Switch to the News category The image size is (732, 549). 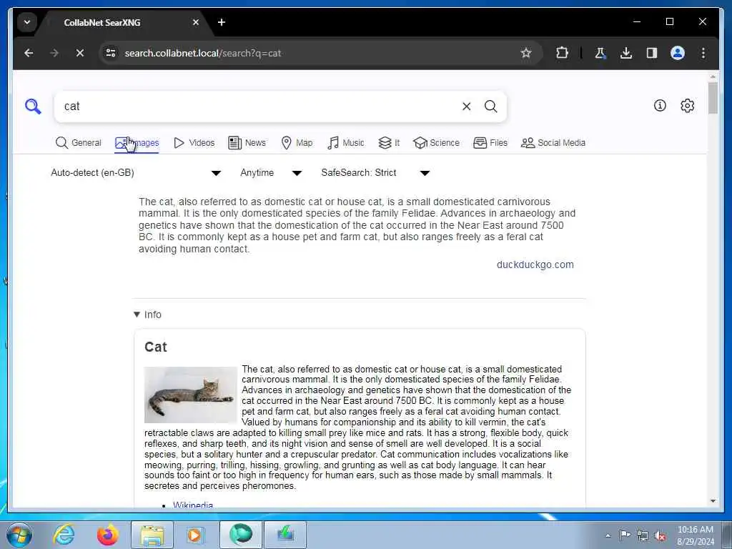point(247,143)
